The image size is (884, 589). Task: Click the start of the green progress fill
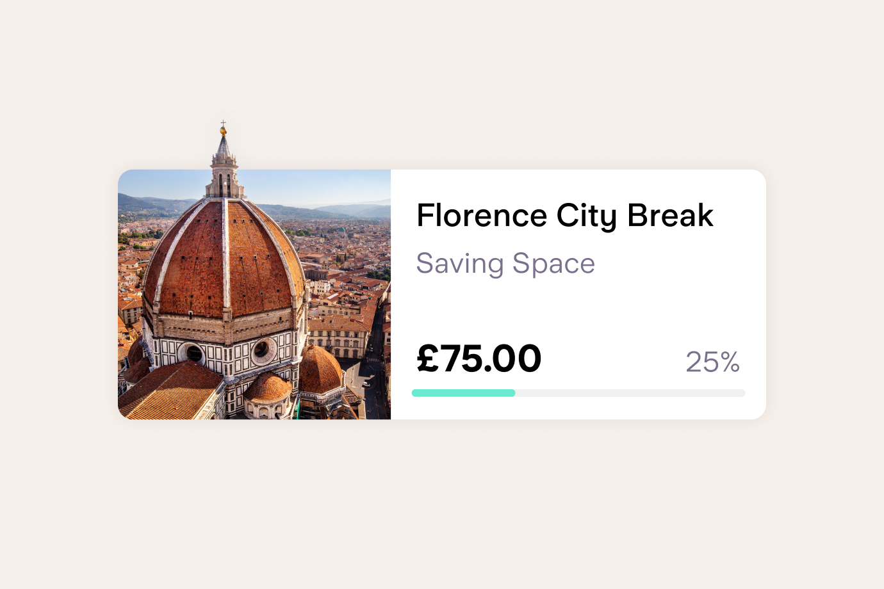coord(415,393)
